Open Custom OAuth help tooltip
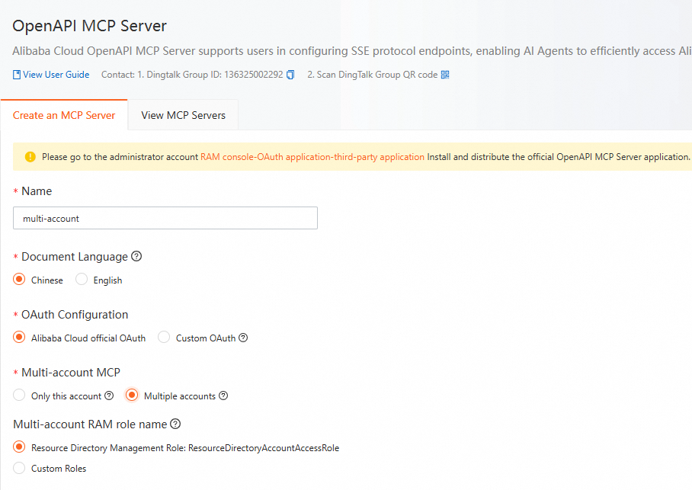This screenshot has height=490, width=692. (243, 338)
